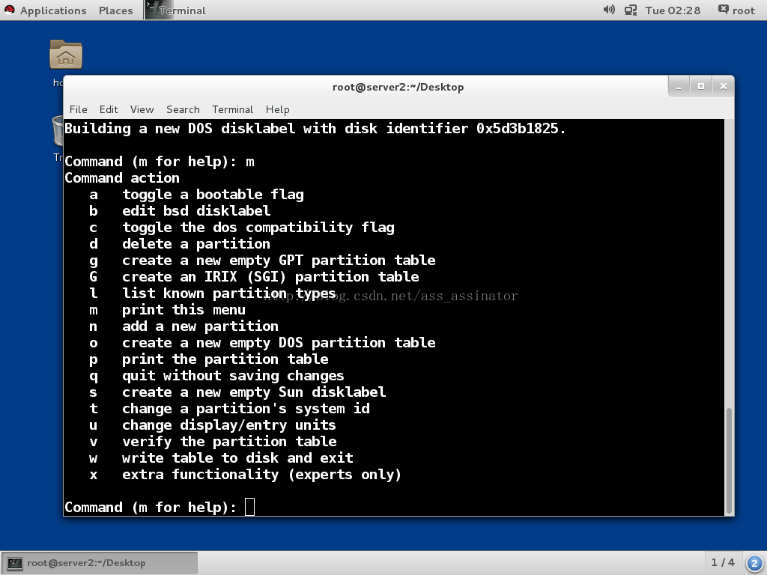Screen dimensions: 767x575
Task: Open the terminal View menu
Action: point(142,109)
